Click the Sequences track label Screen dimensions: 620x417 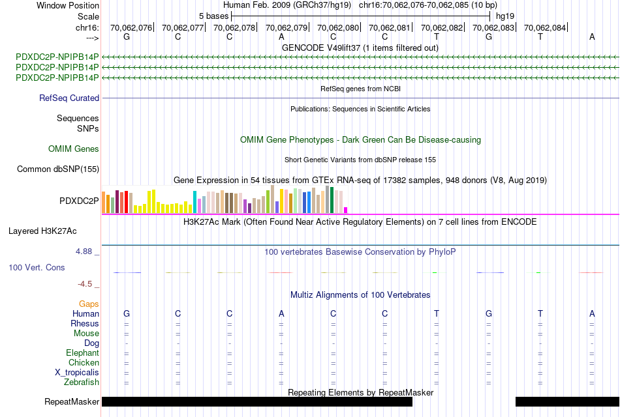78,118
